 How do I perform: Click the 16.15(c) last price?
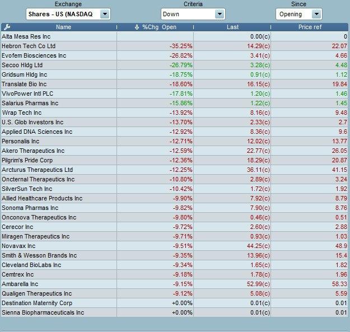(259, 84)
